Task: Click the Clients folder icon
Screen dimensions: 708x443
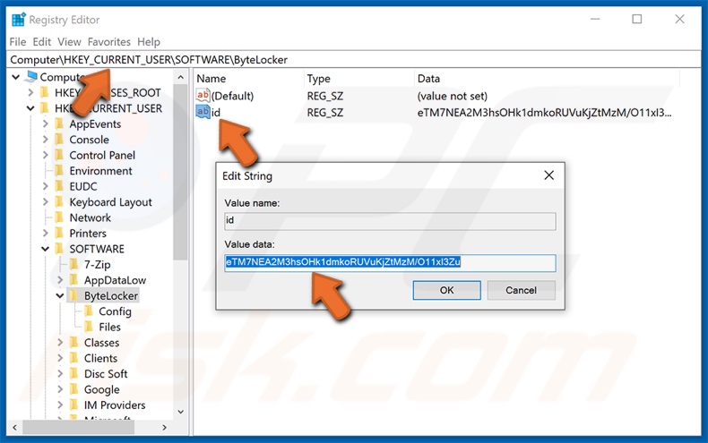Action: [x=74, y=358]
